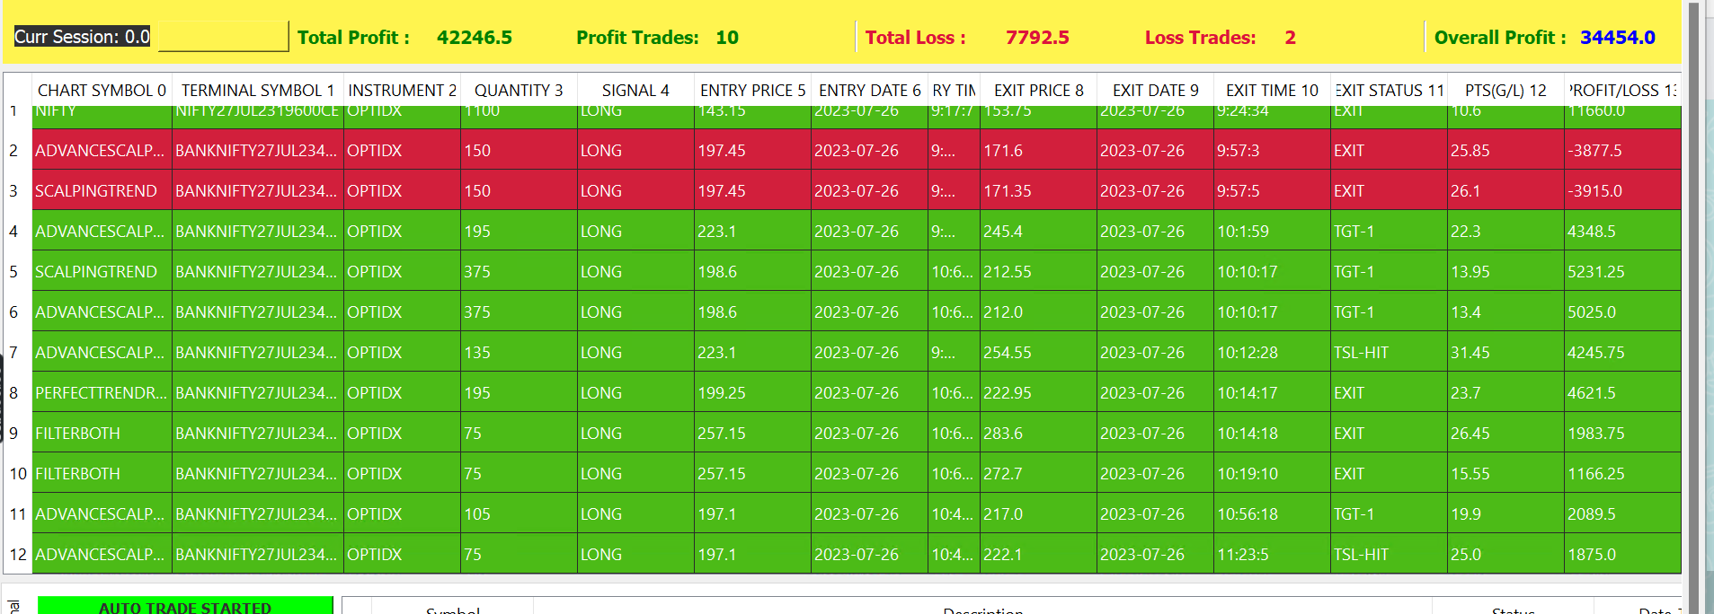
Task: Click the Curr Session: 0.0 label
Action: pyautogui.click(x=82, y=37)
